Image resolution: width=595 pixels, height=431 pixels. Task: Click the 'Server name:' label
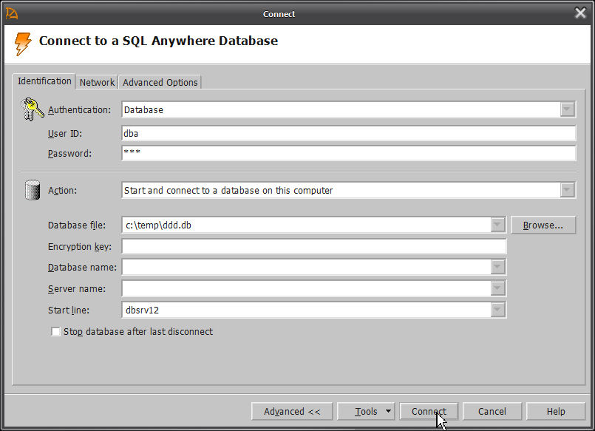(77, 289)
